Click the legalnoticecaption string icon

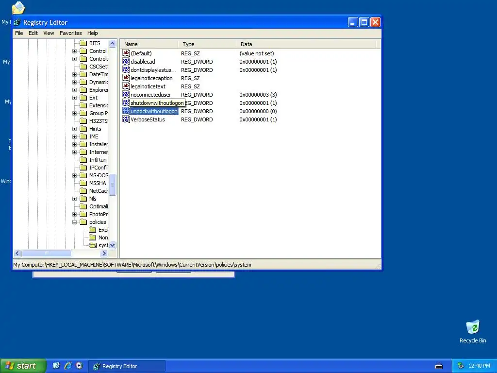click(x=126, y=78)
